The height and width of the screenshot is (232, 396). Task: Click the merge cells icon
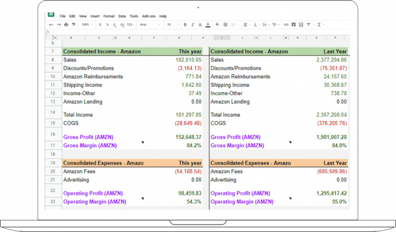coord(233,25)
